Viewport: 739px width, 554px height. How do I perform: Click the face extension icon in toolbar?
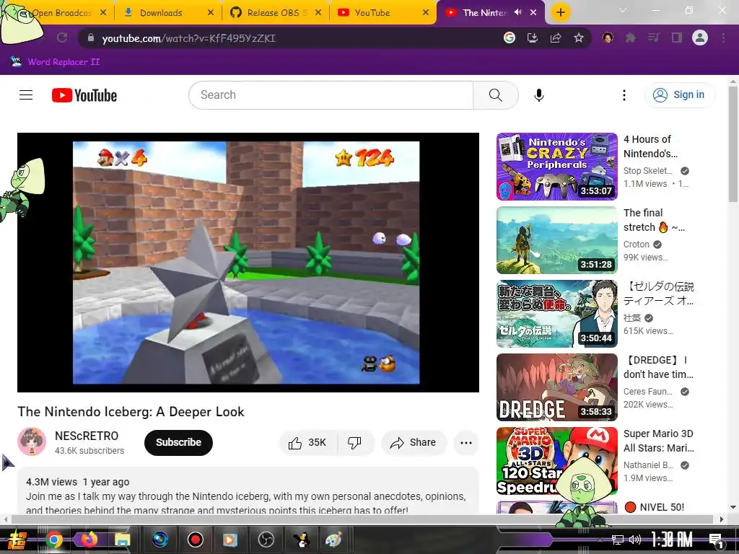[608, 38]
